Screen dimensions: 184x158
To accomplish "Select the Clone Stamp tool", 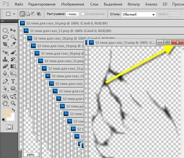I will point(5,59).
